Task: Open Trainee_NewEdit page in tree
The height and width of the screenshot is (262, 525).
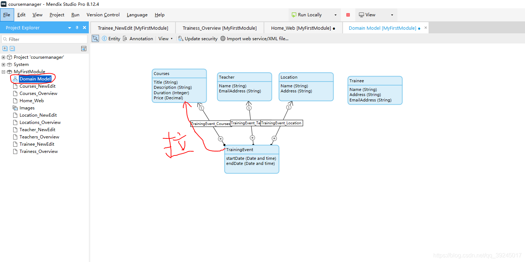Action: tap(37, 144)
